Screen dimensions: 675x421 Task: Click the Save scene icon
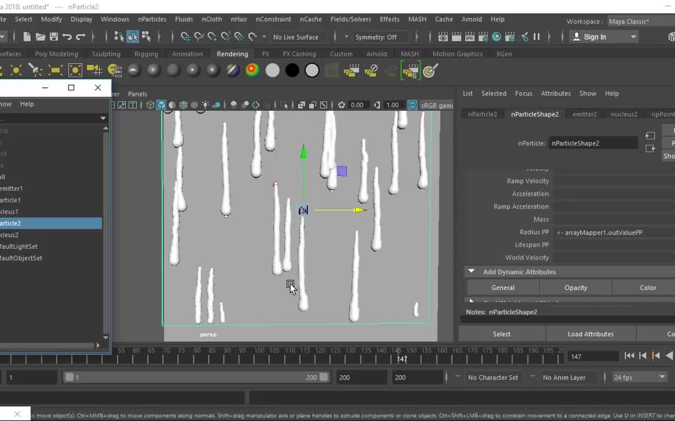pyautogui.click(x=54, y=37)
